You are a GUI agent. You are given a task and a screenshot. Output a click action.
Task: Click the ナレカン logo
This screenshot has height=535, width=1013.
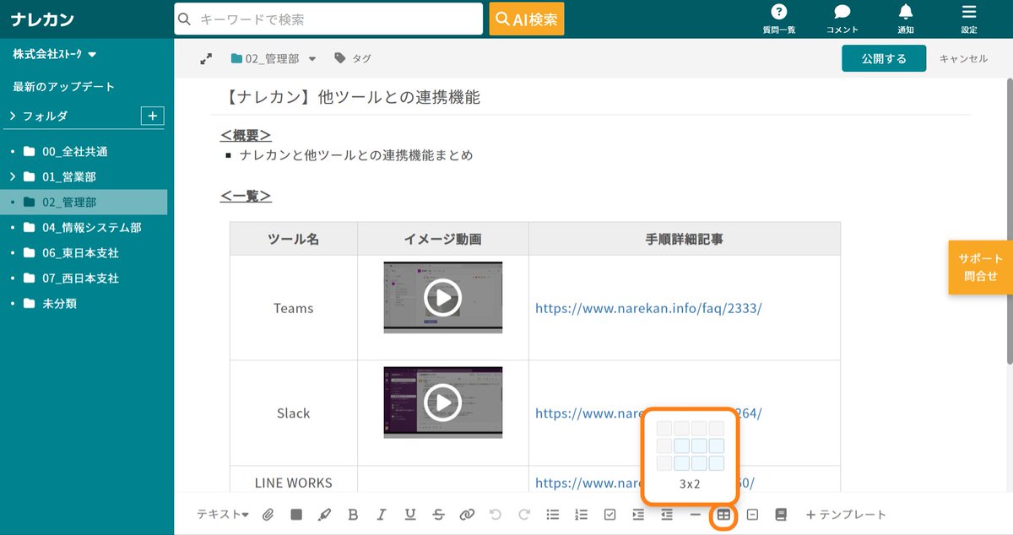tap(43, 19)
